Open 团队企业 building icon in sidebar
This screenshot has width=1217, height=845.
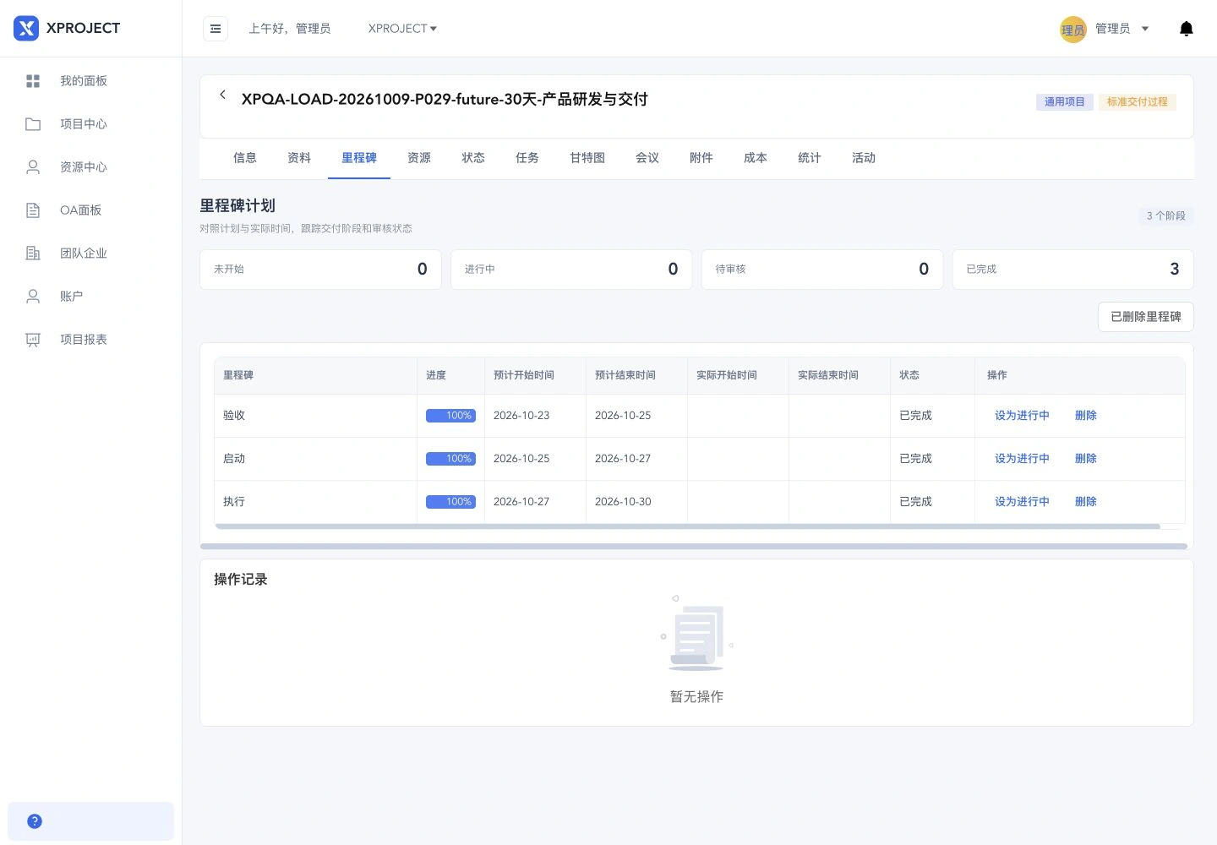pos(33,253)
